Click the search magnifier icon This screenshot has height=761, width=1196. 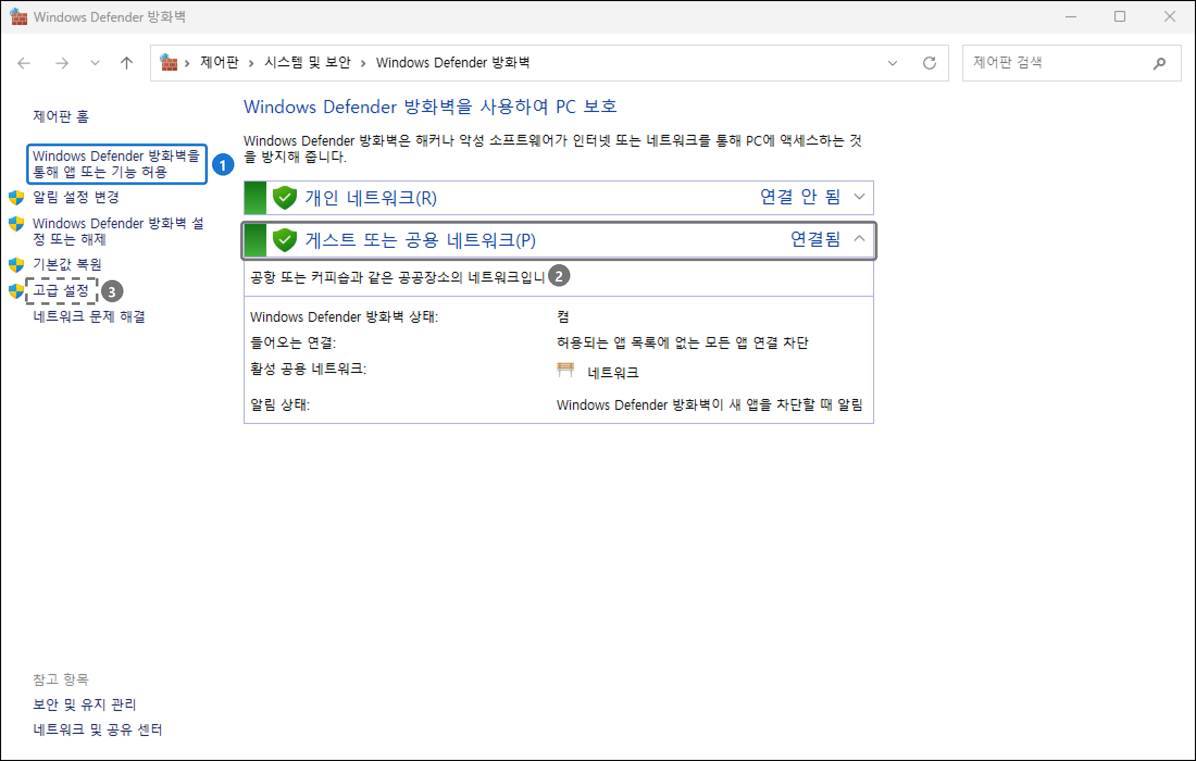[1159, 63]
